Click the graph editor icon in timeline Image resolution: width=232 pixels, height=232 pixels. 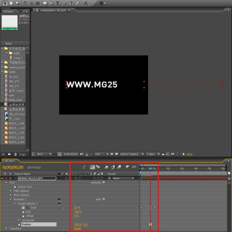134,167
